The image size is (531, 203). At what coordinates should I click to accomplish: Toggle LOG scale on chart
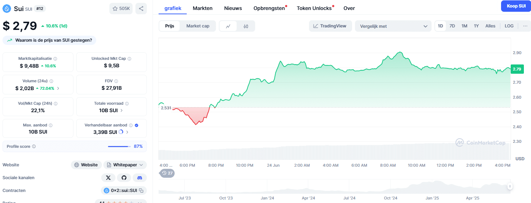pyautogui.click(x=509, y=26)
